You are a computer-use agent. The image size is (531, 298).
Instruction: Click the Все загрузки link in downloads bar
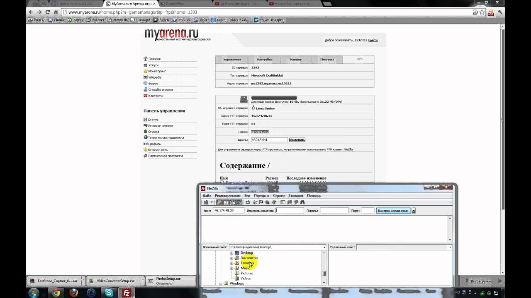[482, 281]
